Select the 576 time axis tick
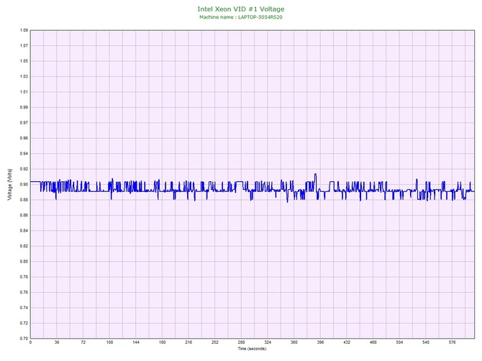The height and width of the screenshot is (361, 482). [453, 342]
